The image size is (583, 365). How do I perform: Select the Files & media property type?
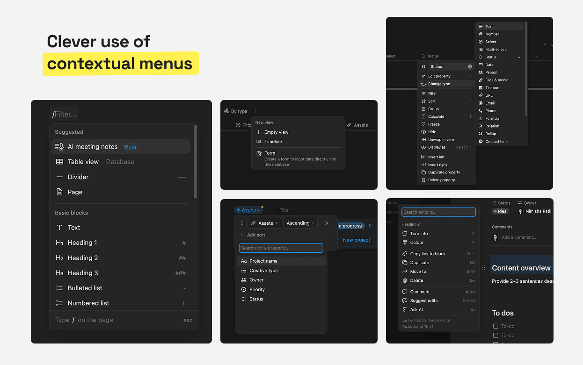pyautogui.click(x=499, y=80)
